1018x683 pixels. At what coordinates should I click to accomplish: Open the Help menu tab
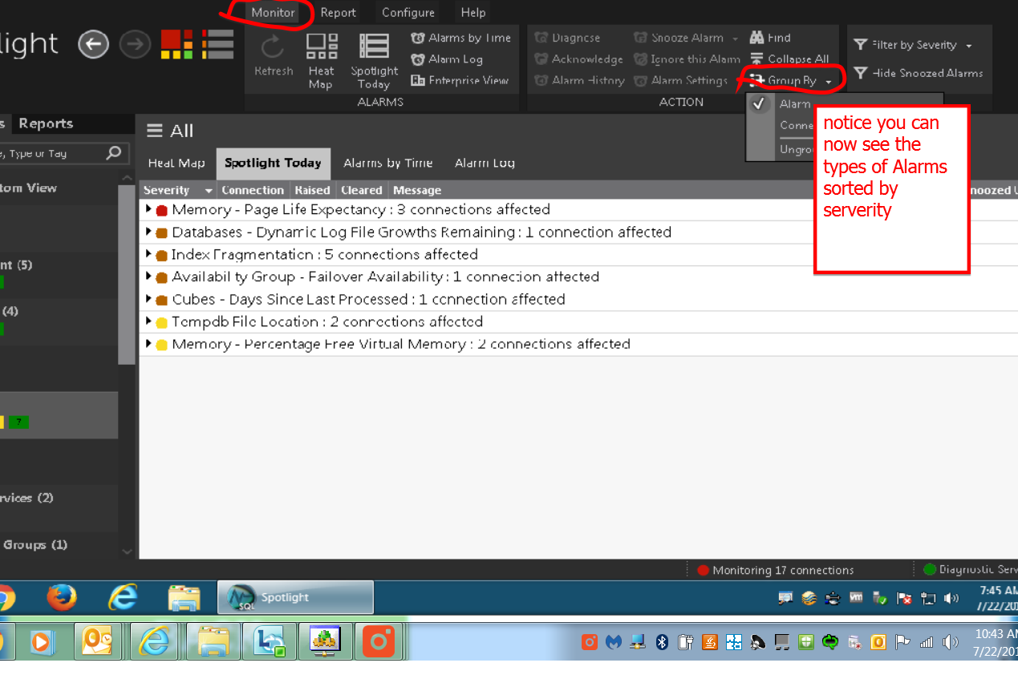coord(473,13)
